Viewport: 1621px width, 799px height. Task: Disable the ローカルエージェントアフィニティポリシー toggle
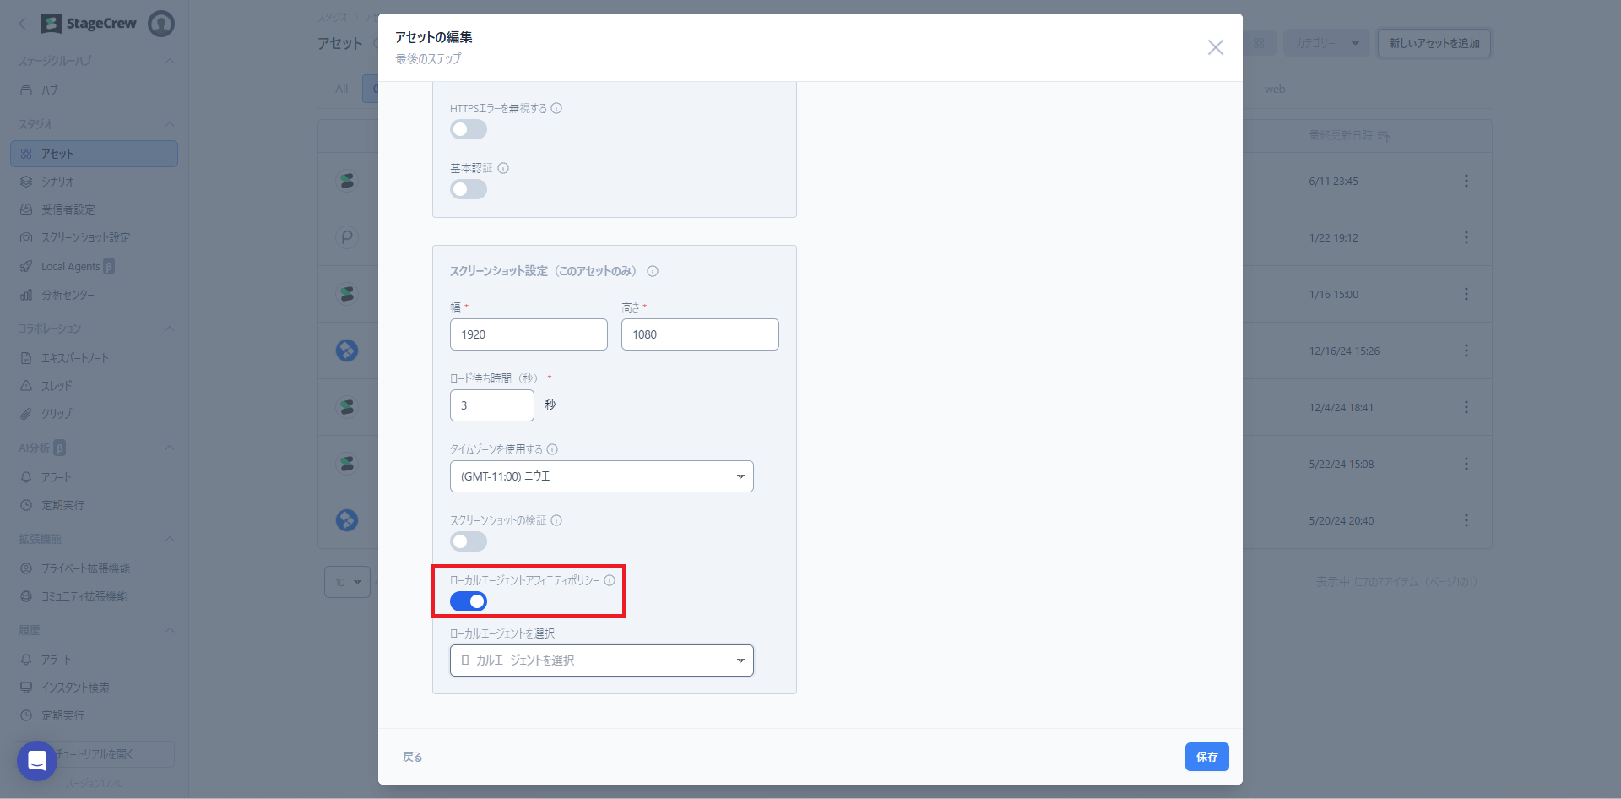[x=469, y=601]
